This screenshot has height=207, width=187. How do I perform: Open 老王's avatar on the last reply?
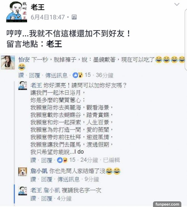coord(23,191)
